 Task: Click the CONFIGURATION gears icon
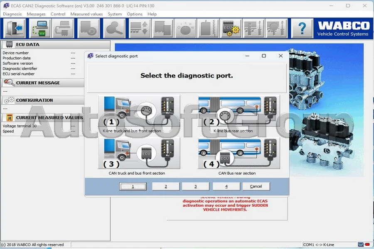tap(9, 100)
